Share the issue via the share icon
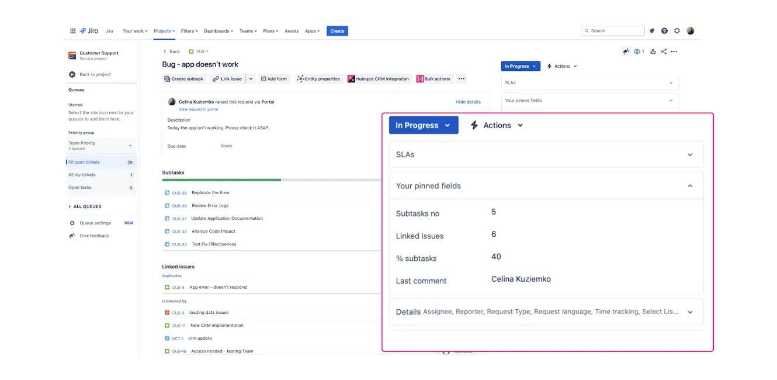 pos(664,51)
